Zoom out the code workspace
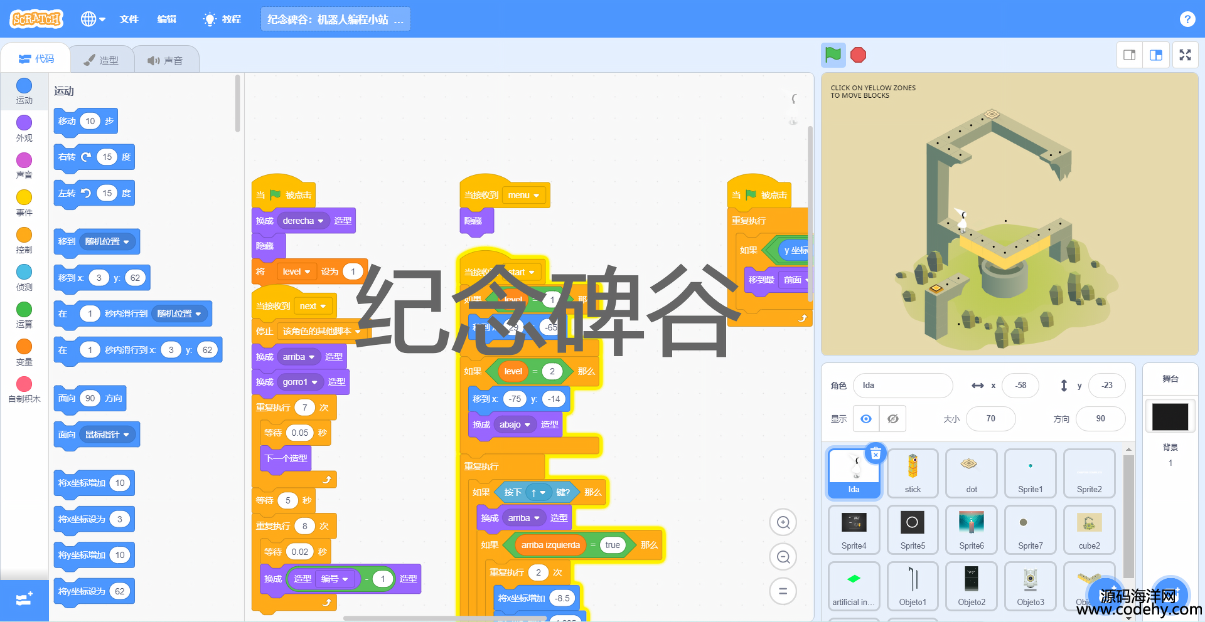This screenshot has height=622, width=1205. (783, 557)
